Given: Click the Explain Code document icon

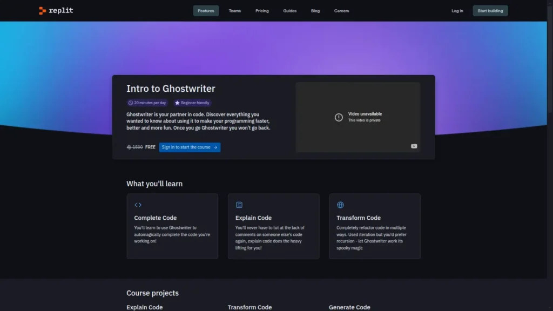Looking at the screenshot, I should tap(239, 205).
